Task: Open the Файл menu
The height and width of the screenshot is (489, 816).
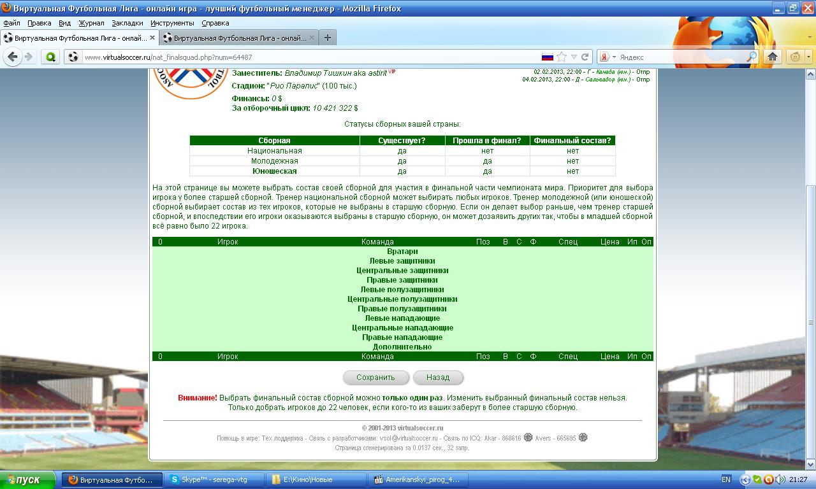Action: (11, 23)
